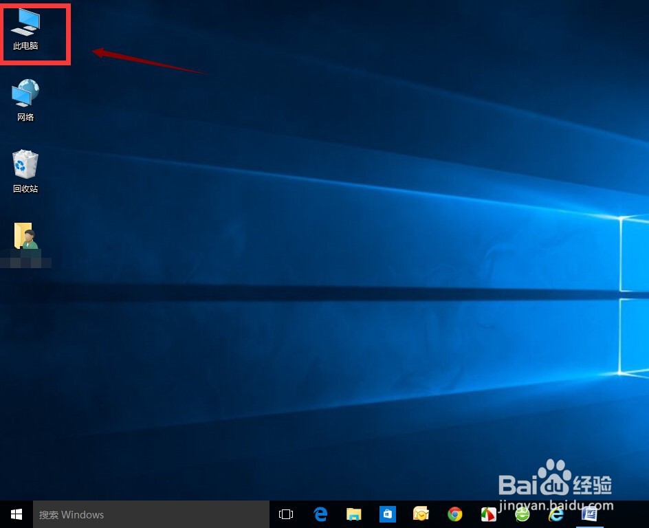Select the 回收站 recycle bin icon
The width and height of the screenshot is (649, 528).
(x=25, y=172)
